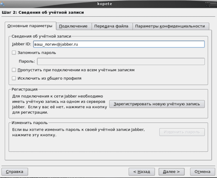The height and width of the screenshot is (178, 217).
Task: Select the Передача файла tab
Action: click(111, 26)
